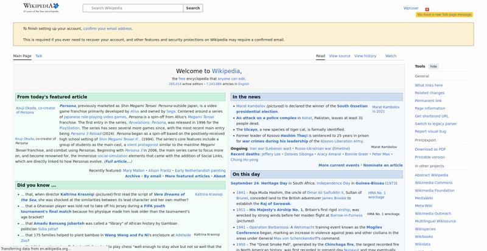Screen dimensions: 487x251
Task: Open More current events
Action: pyautogui.click(x=339, y=165)
